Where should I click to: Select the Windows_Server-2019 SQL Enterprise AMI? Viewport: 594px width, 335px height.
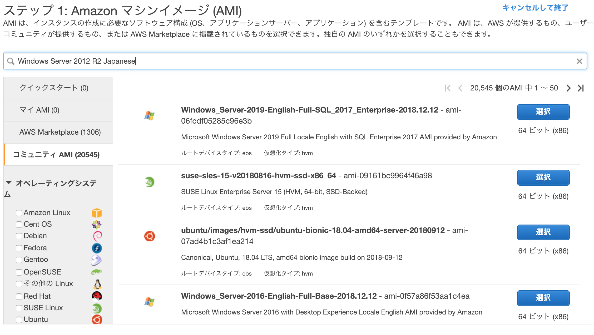click(x=543, y=112)
